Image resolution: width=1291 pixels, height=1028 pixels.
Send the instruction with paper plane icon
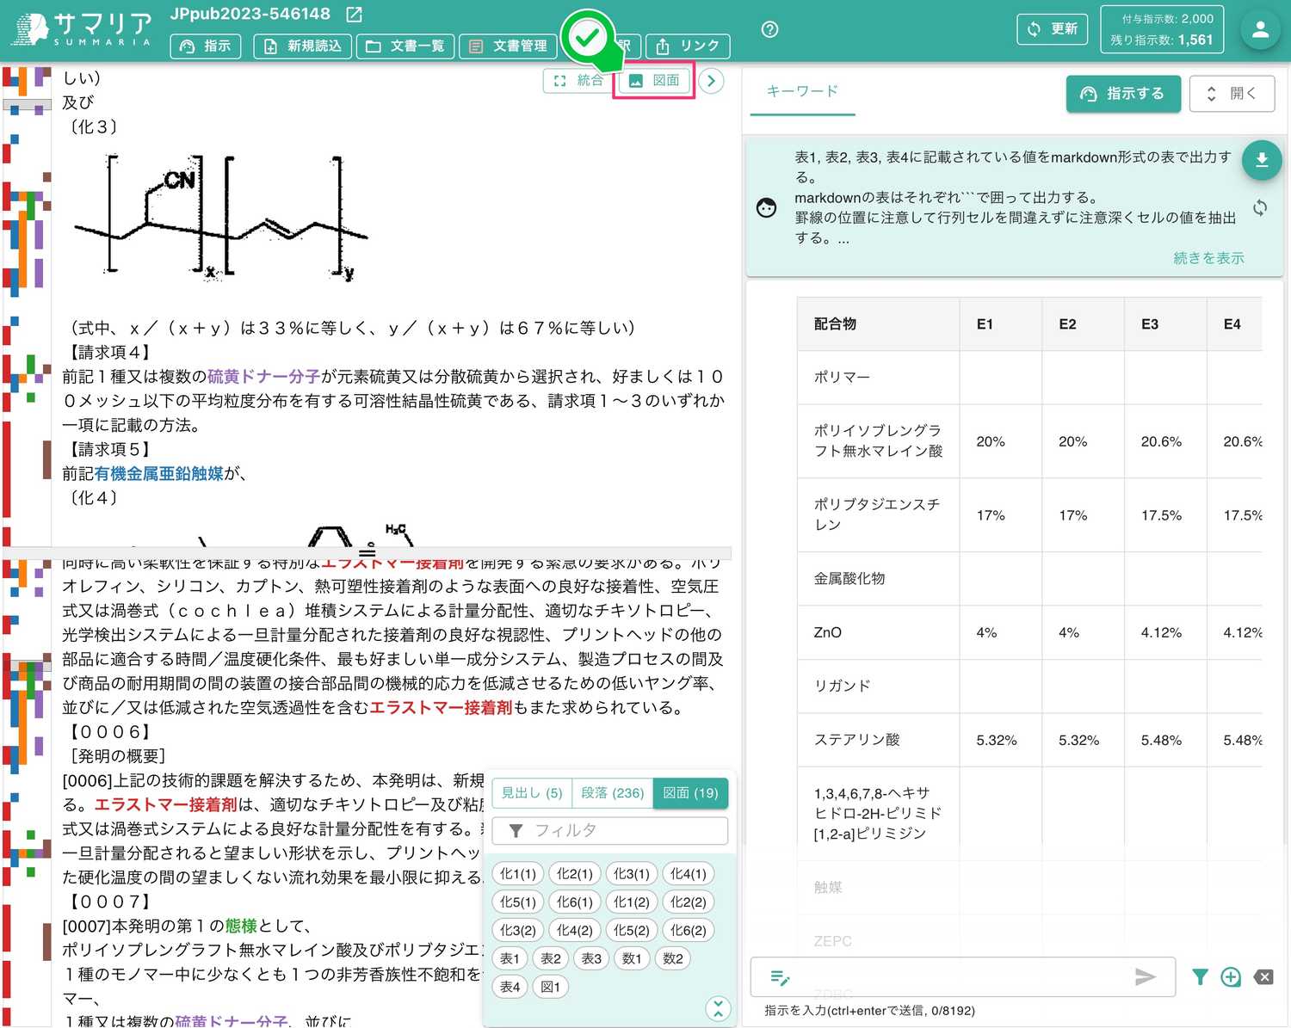point(1145,977)
